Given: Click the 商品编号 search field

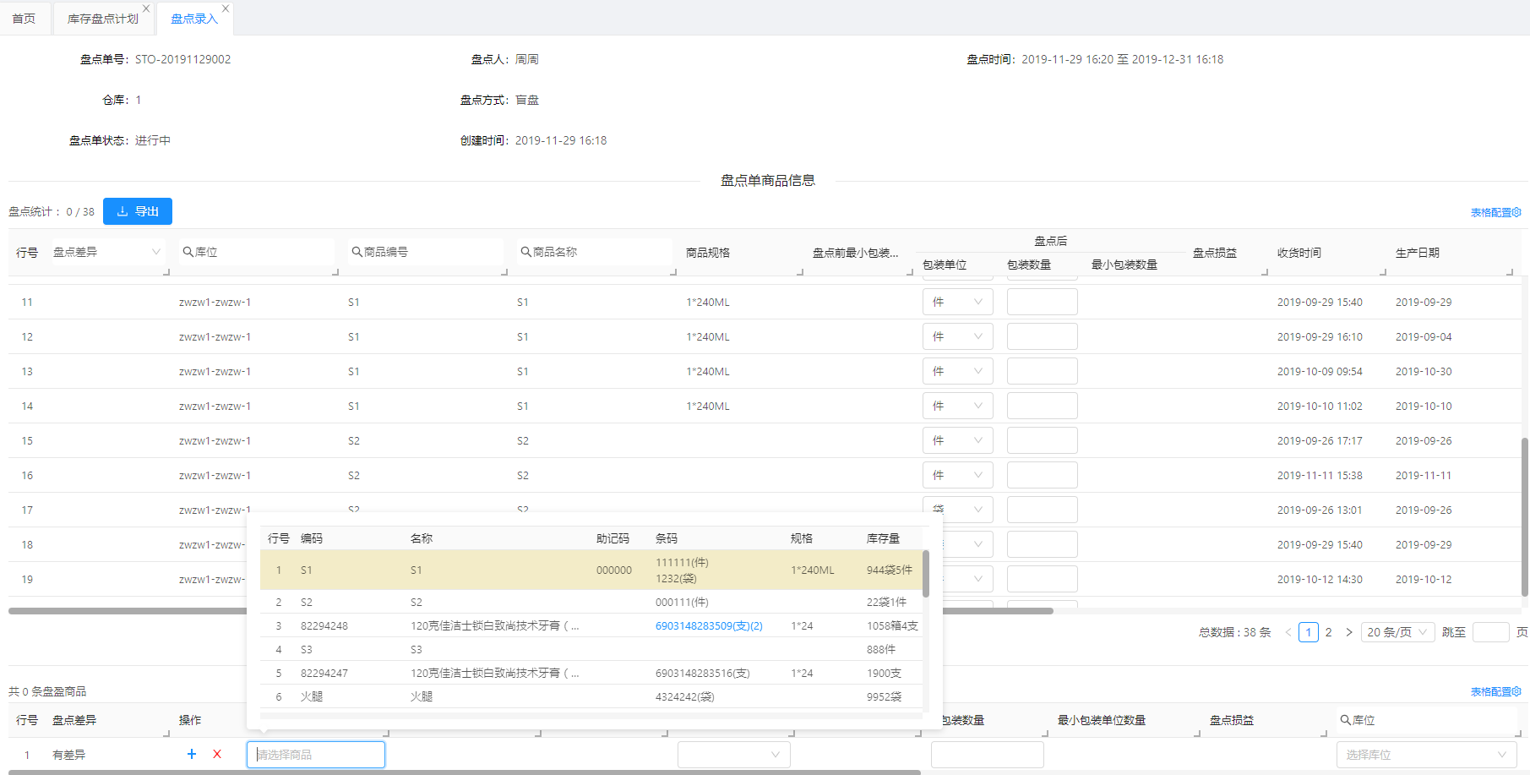Looking at the screenshot, I should click(426, 252).
